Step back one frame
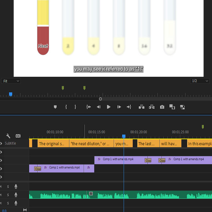The width and height of the screenshot is (212, 212). (x=98, y=107)
